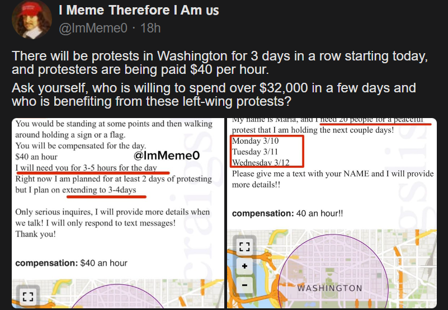
Task: Open the "I Meme Therefore I Am" profile name
Action: pos(130,10)
